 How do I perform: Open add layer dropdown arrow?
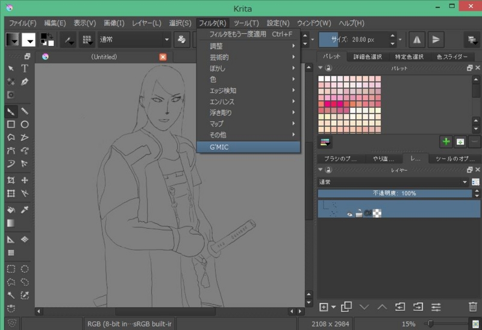point(334,307)
